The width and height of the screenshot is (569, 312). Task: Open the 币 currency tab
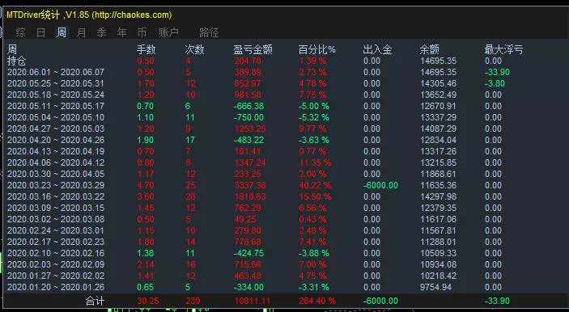[x=142, y=32]
